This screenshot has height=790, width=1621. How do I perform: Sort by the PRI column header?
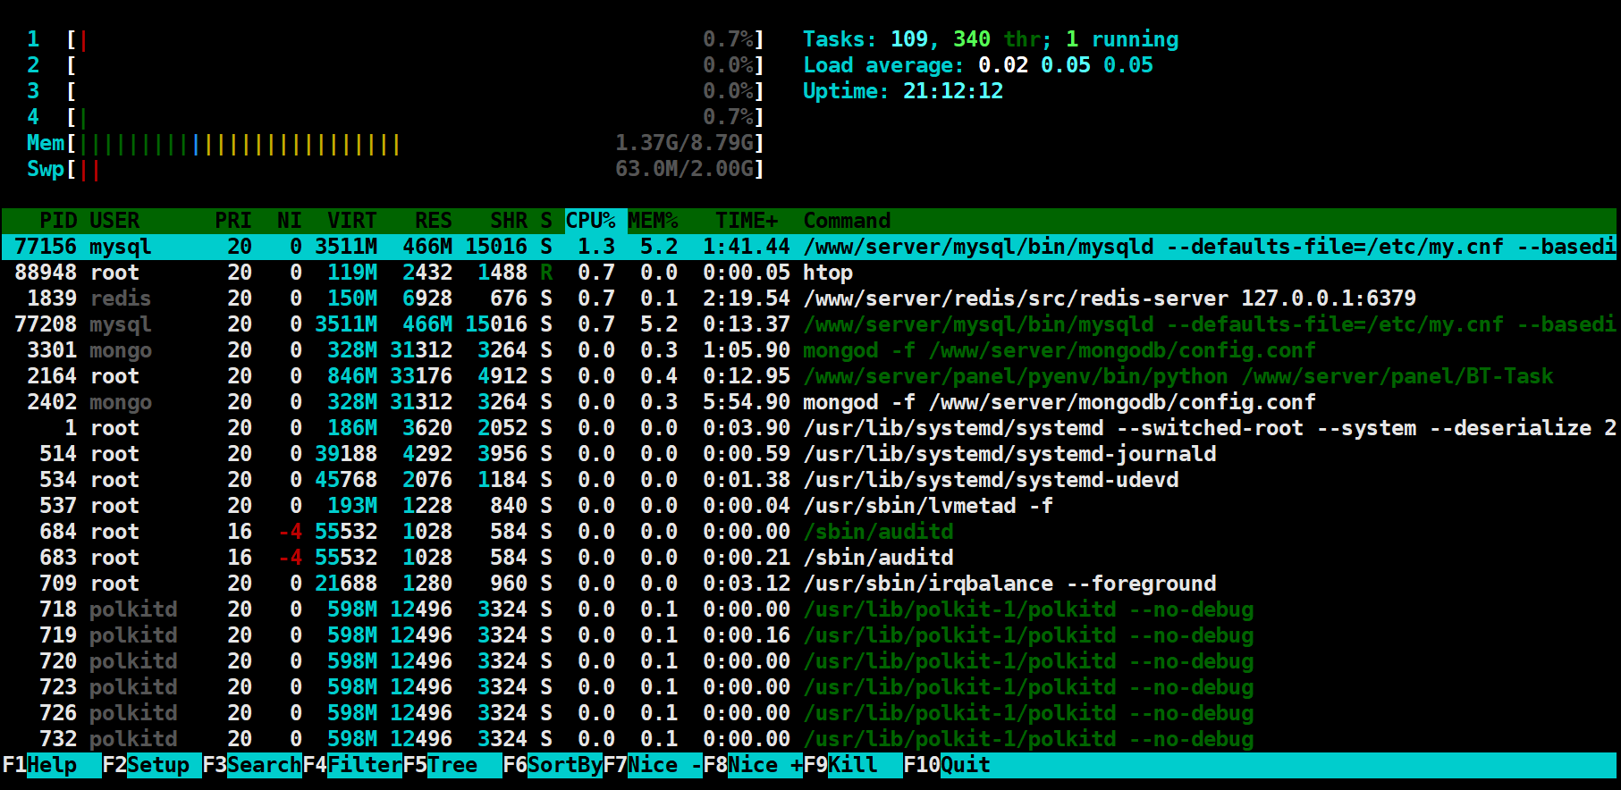point(233,221)
